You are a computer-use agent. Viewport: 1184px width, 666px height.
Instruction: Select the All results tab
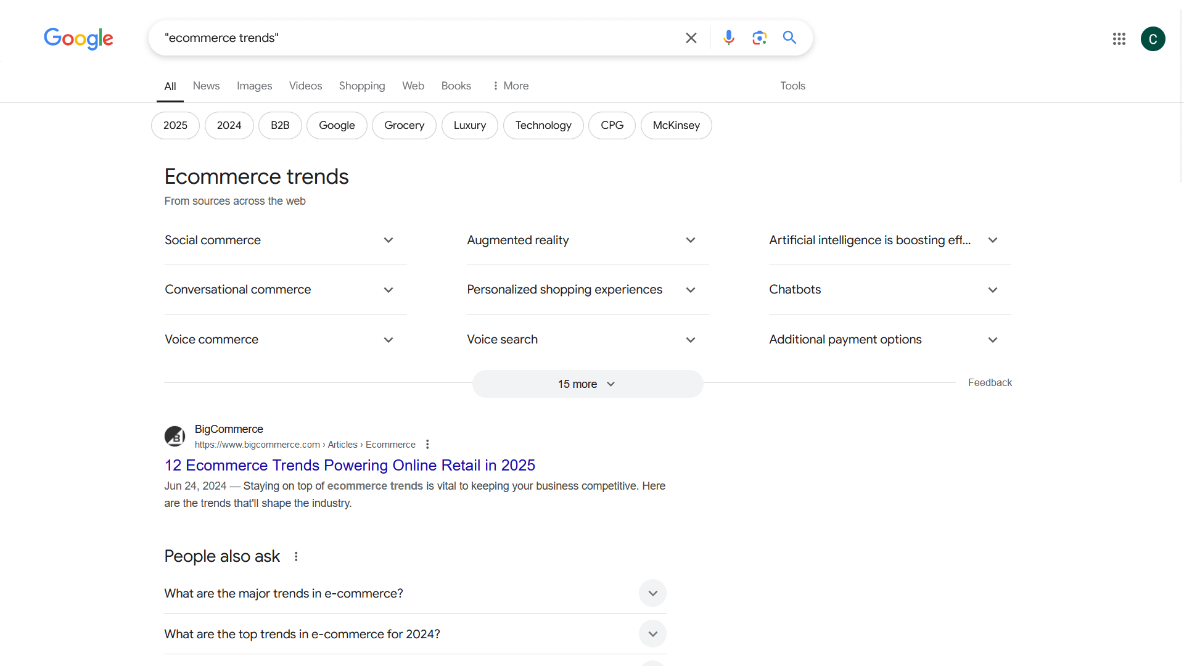[170, 86]
